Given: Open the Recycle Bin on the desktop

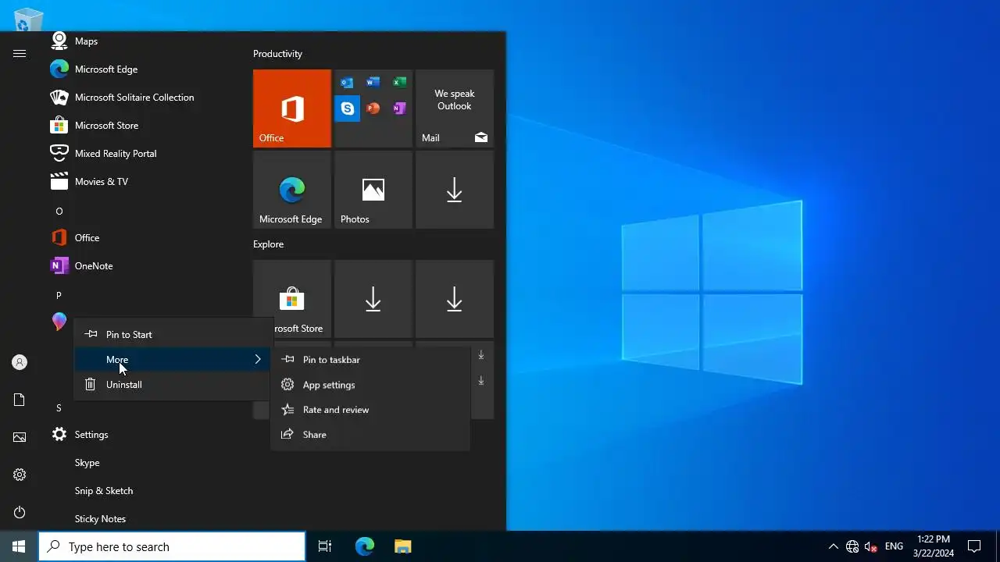Looking at the screenshot, I should click(x=27, y=19).
